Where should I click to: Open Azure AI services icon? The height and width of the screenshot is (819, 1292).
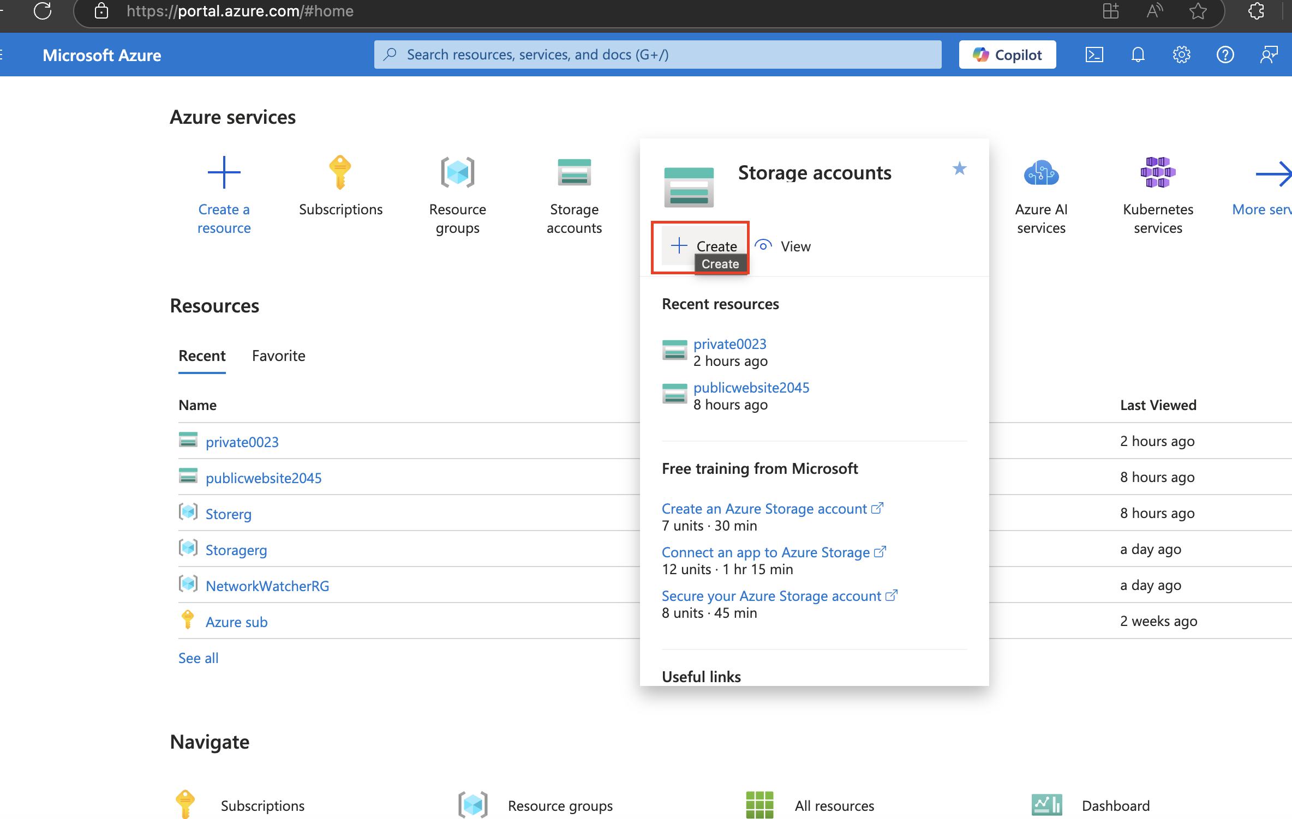(x=1041, y=173)
